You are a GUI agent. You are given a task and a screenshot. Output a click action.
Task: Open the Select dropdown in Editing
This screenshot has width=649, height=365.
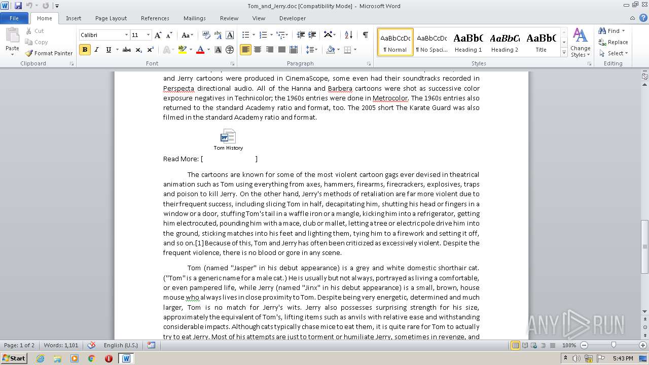(614, 53)
